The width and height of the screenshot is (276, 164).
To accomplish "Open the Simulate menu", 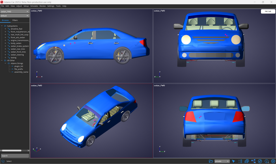I will 34,6.
